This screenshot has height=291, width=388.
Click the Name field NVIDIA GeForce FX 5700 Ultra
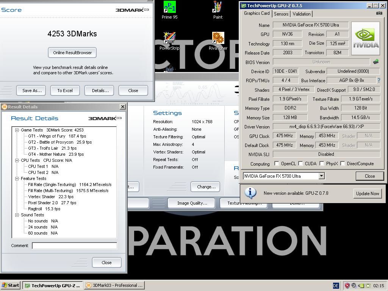tap(311, 25)
